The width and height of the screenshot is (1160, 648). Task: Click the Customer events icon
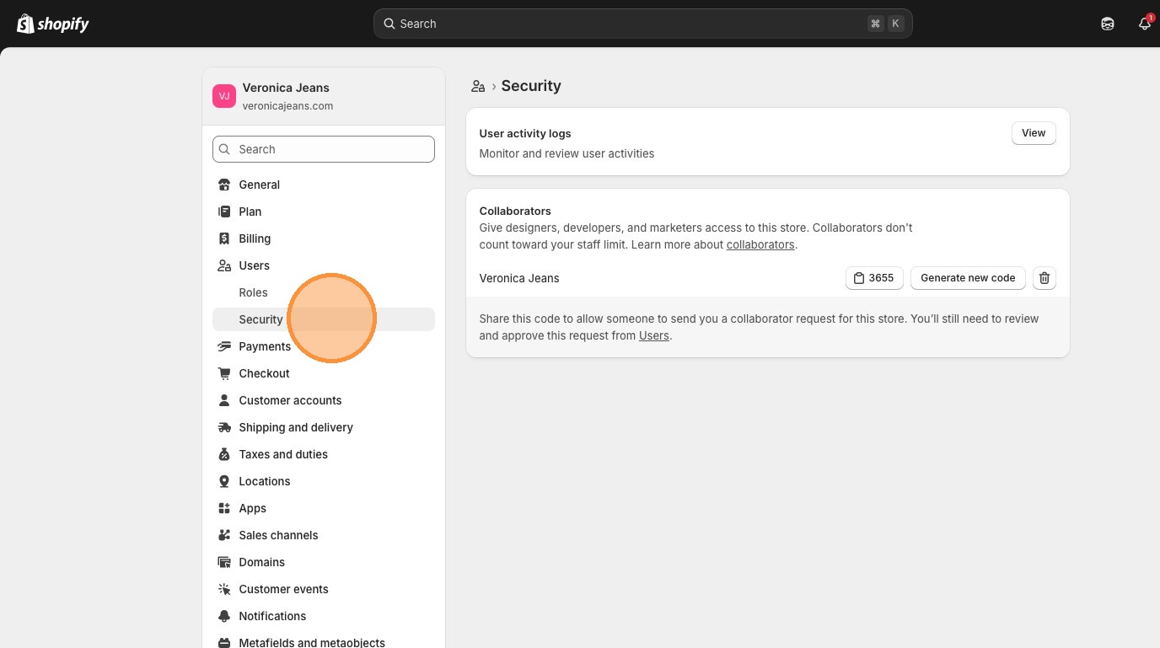tap(224, 589)
